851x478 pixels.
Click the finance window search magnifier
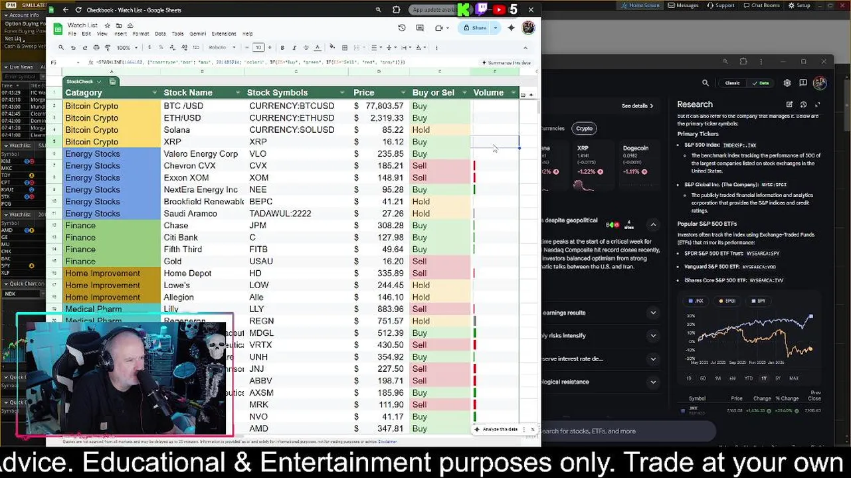point(706,83)
